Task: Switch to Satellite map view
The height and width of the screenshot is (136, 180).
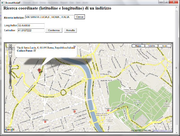Action: [x=151, y=46]
